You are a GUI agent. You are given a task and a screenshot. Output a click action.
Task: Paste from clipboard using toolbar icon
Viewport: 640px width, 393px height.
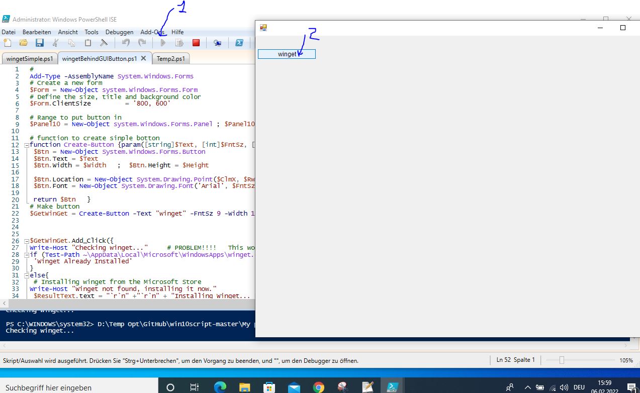(x=88, y=43)
